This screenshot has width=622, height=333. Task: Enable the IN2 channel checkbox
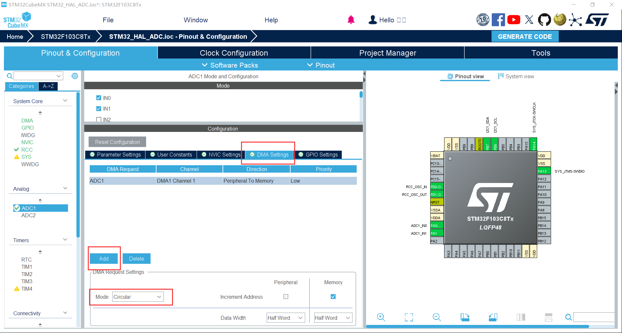coord(99,119)
